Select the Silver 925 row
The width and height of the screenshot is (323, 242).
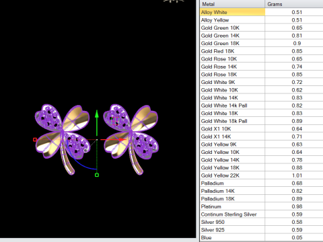pos(261,230)
